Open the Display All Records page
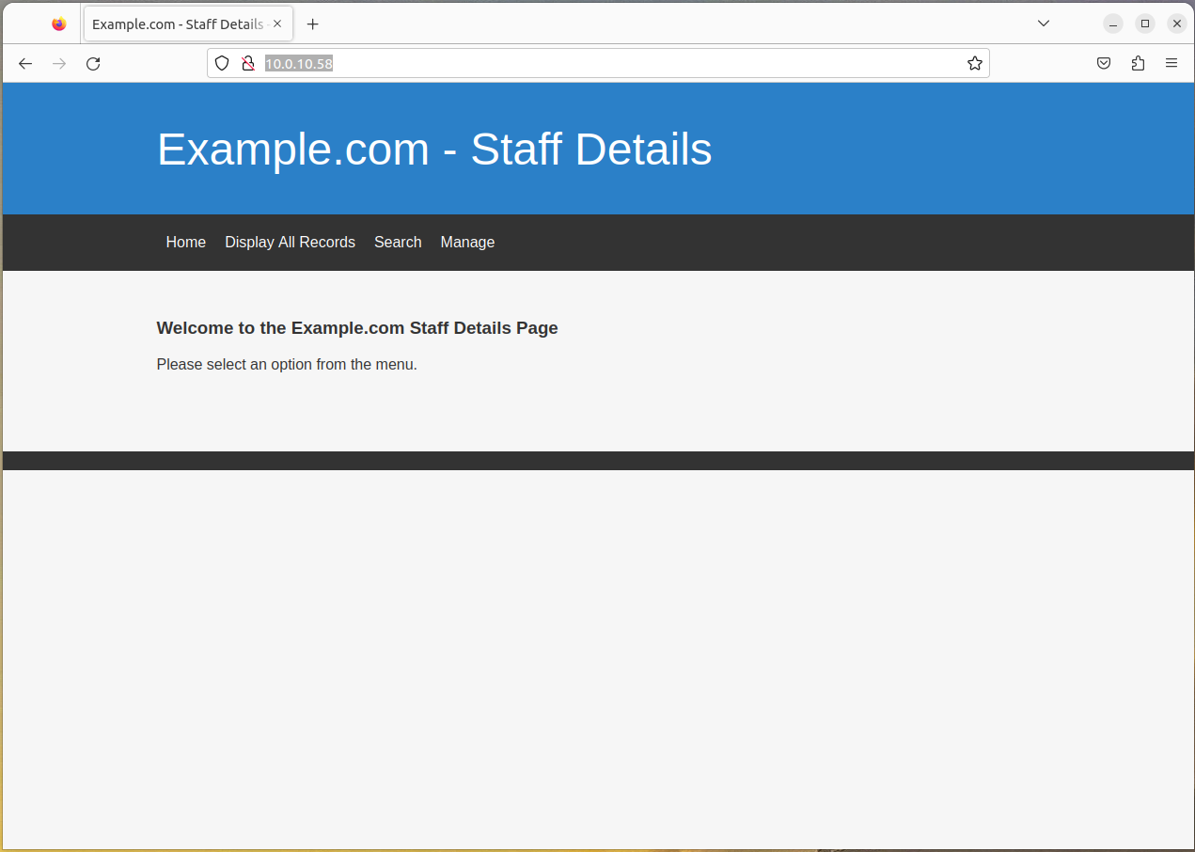 290,243
